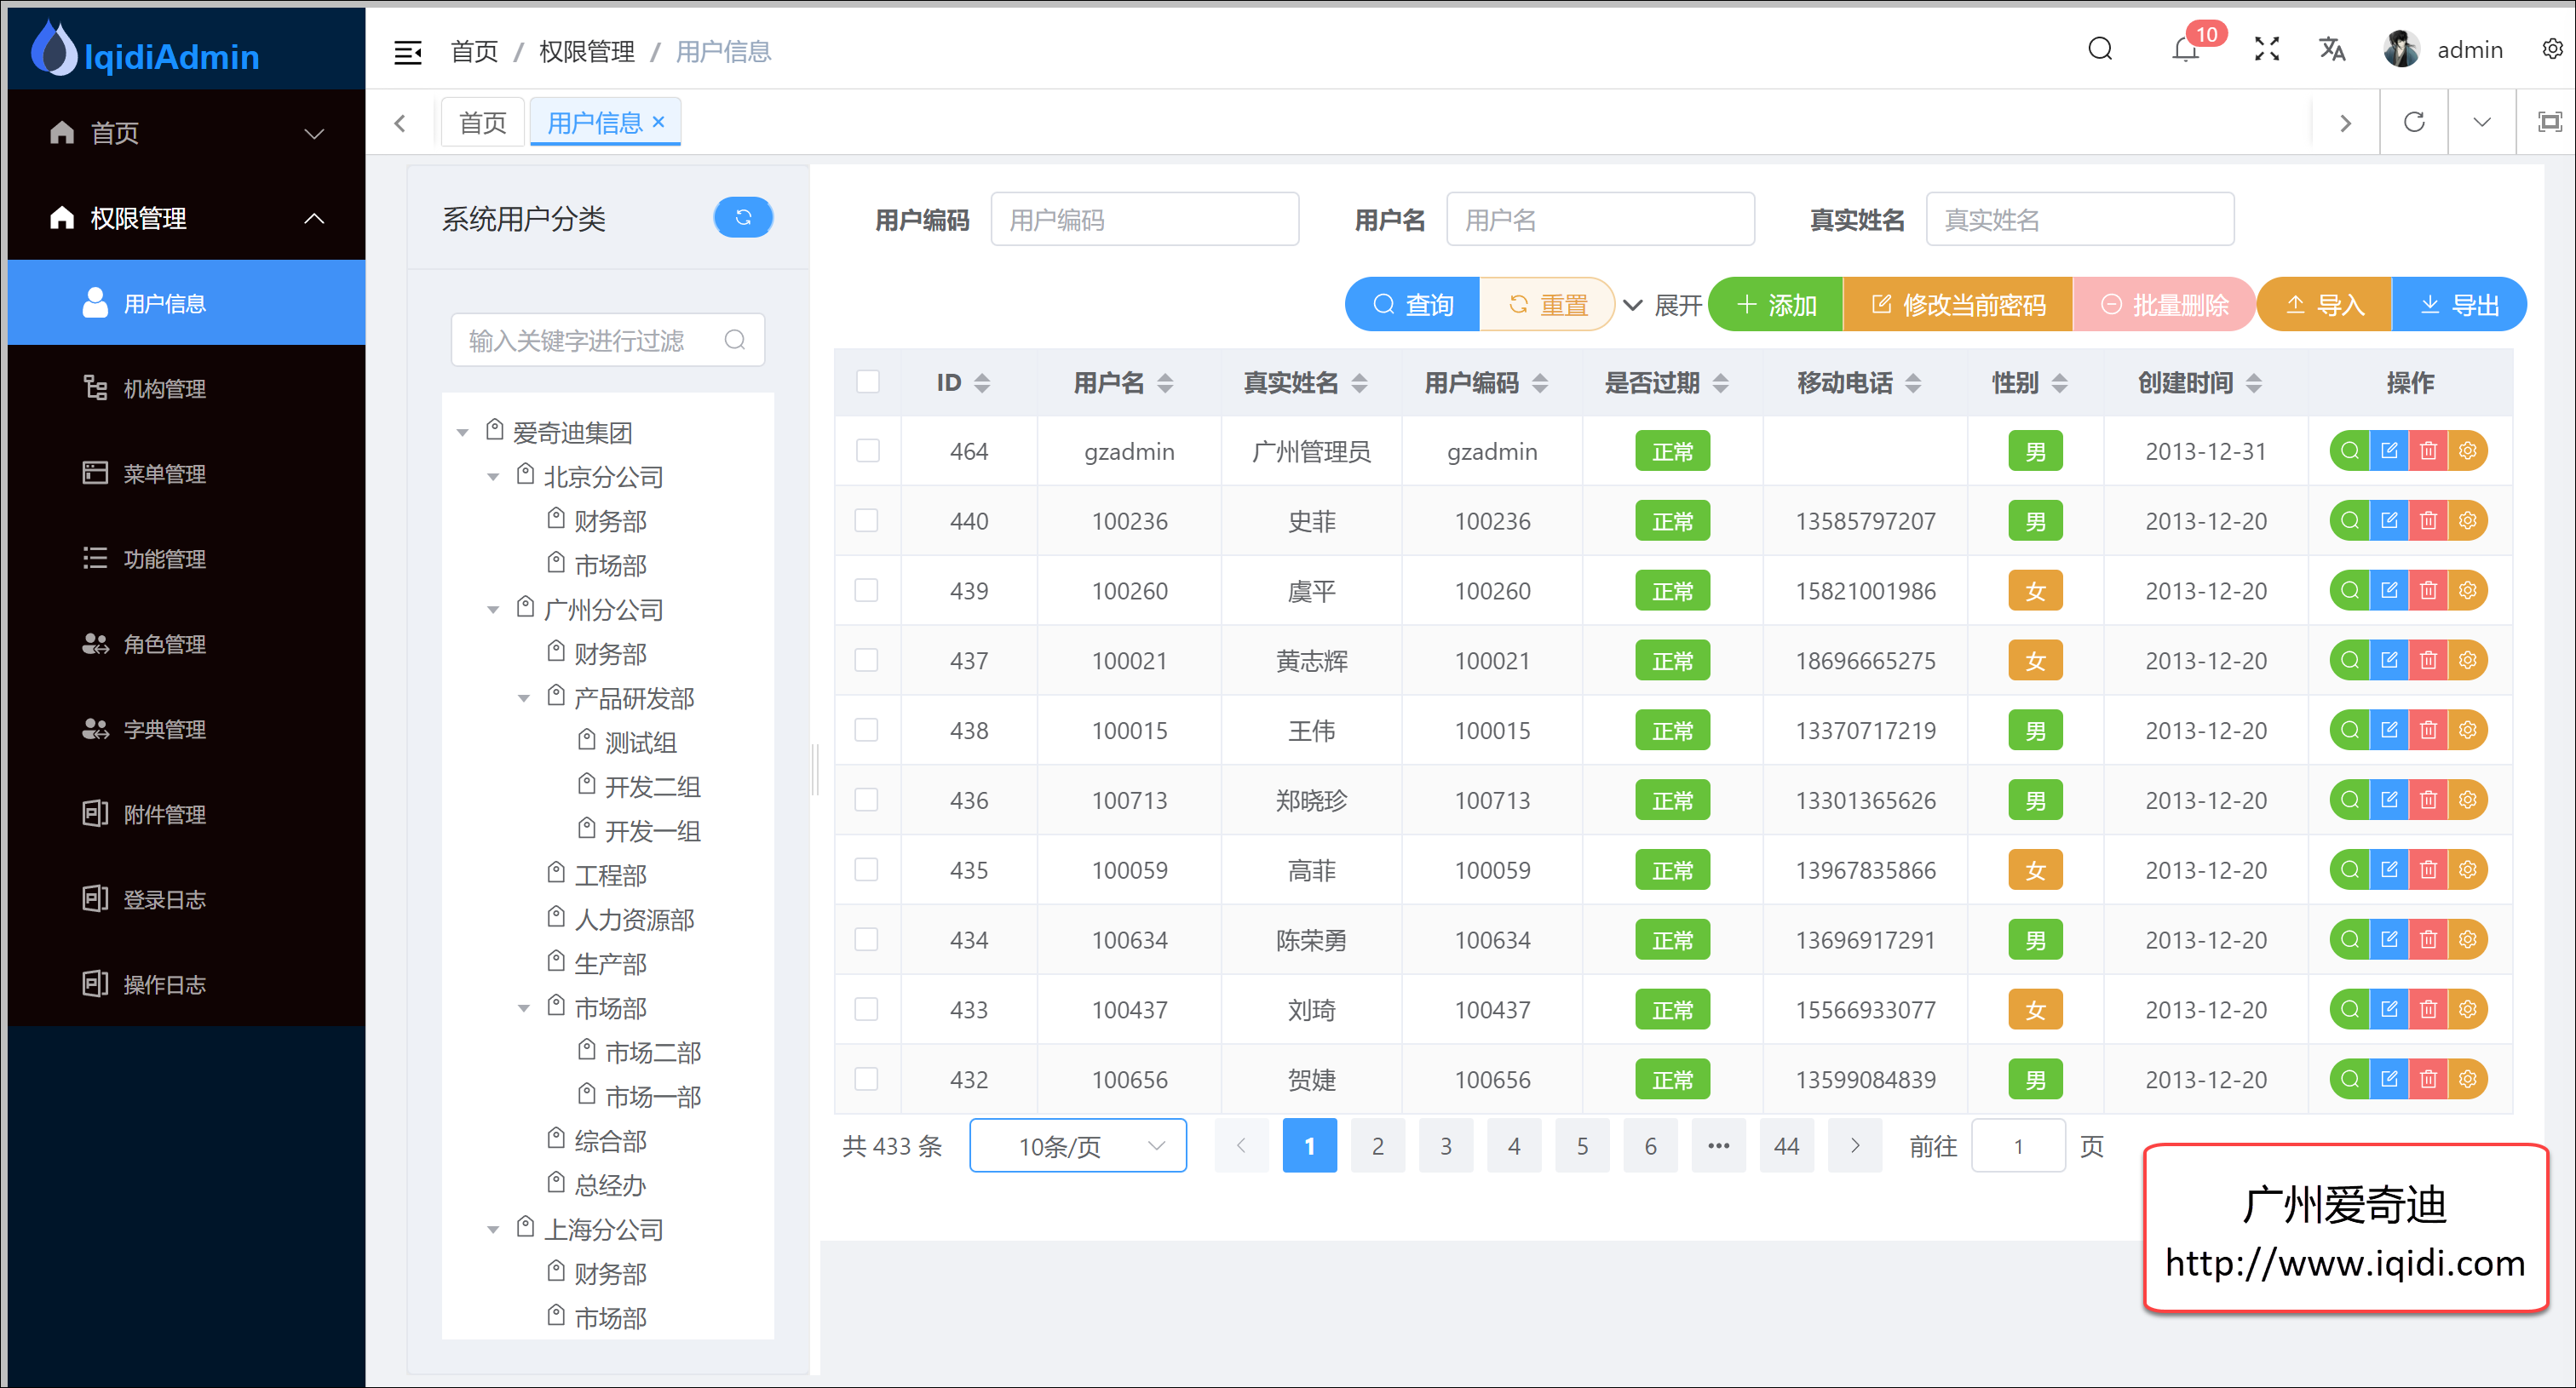The height and width of the screenshot is (1388, 2576).
Task: Click edit icon for user 100236
Action: pos(2389,520)
